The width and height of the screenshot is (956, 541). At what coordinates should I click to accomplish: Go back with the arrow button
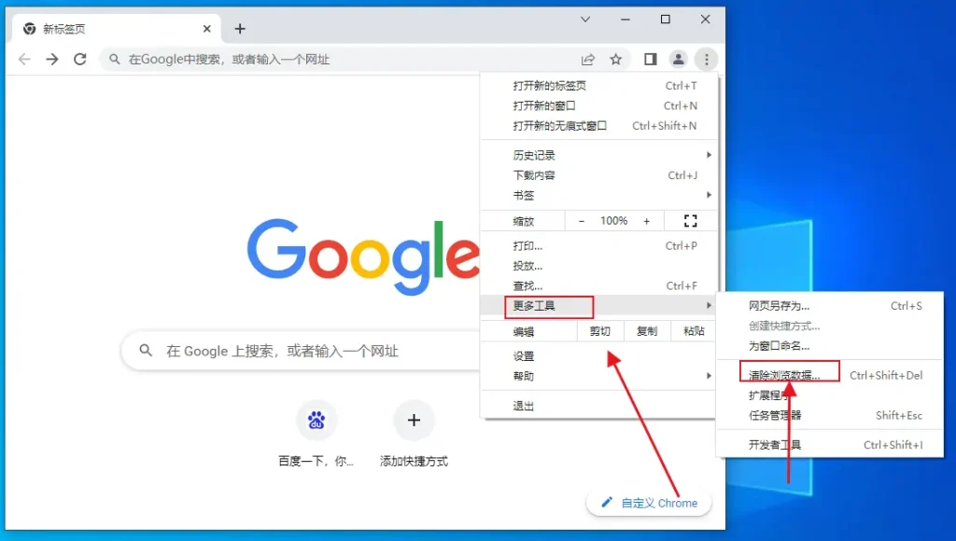click(24, 59)
